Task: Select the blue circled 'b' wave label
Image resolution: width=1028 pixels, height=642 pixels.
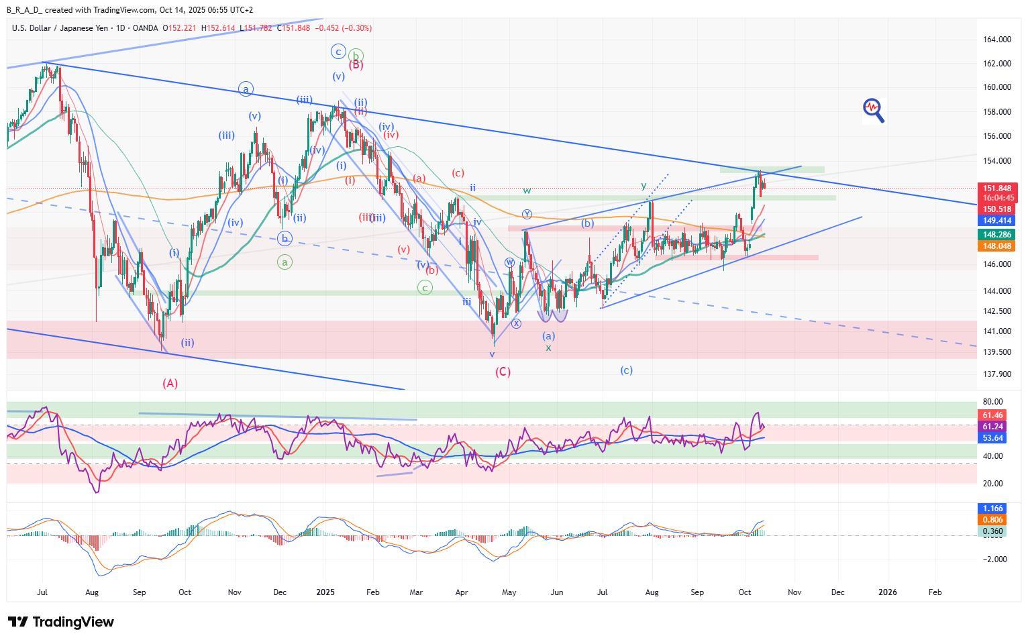Action: (x=285, y=238)
